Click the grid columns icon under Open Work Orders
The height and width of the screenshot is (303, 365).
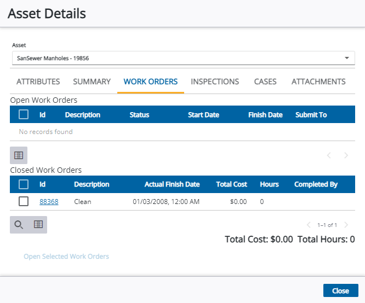click(x=19, y=155)
